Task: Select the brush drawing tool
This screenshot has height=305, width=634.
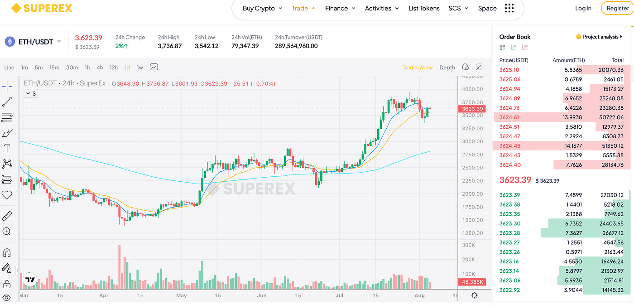Action: click(x=7, y=133)
